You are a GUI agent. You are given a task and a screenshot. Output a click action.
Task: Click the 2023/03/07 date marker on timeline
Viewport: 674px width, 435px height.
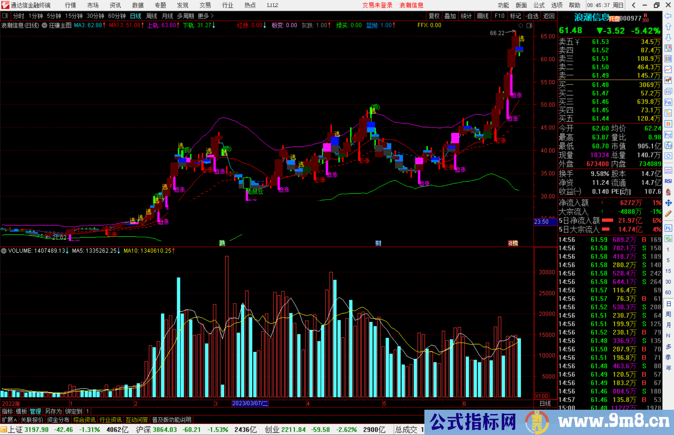pos(250,403)
